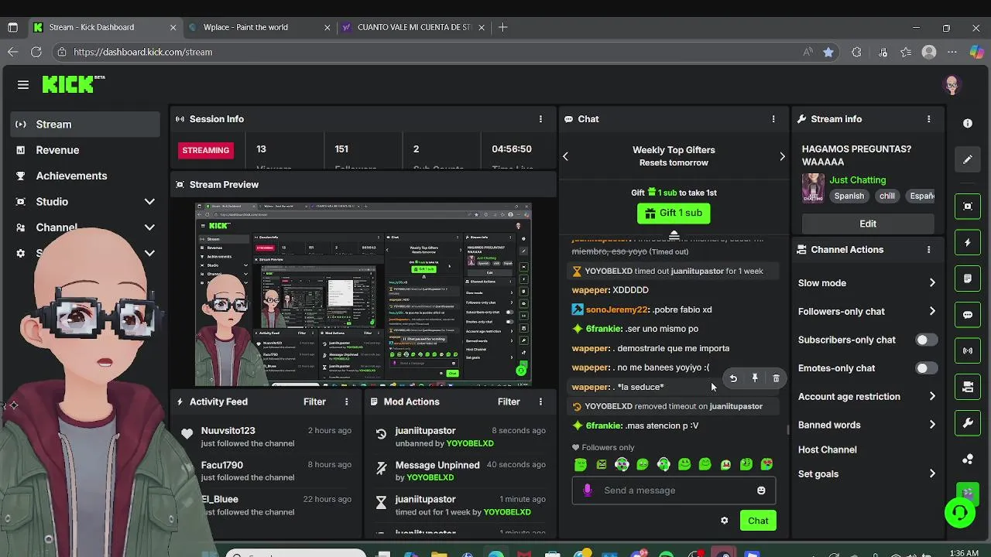Filter the Mod Actions list
The width and height of the screenshot is (991, 557).
coord(509,402)
